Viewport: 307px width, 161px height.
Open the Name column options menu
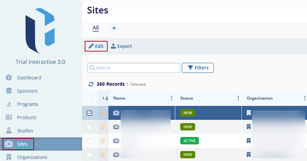[172, 98]
